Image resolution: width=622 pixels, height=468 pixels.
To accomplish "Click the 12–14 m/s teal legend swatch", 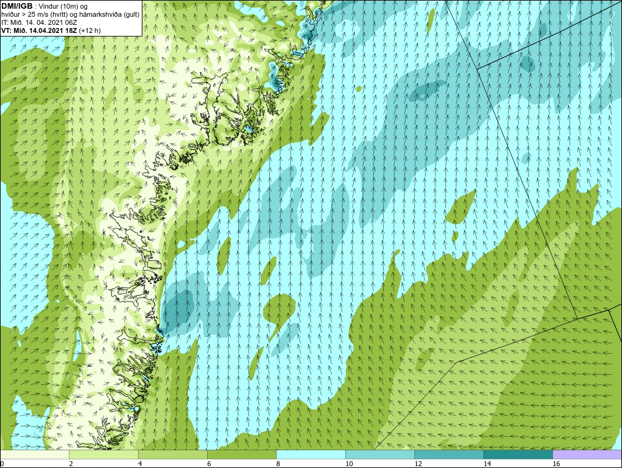I will click(448, 454).
